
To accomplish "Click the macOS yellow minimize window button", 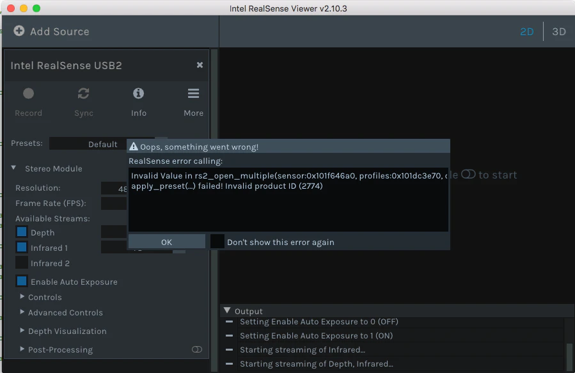I will point(24,8).
